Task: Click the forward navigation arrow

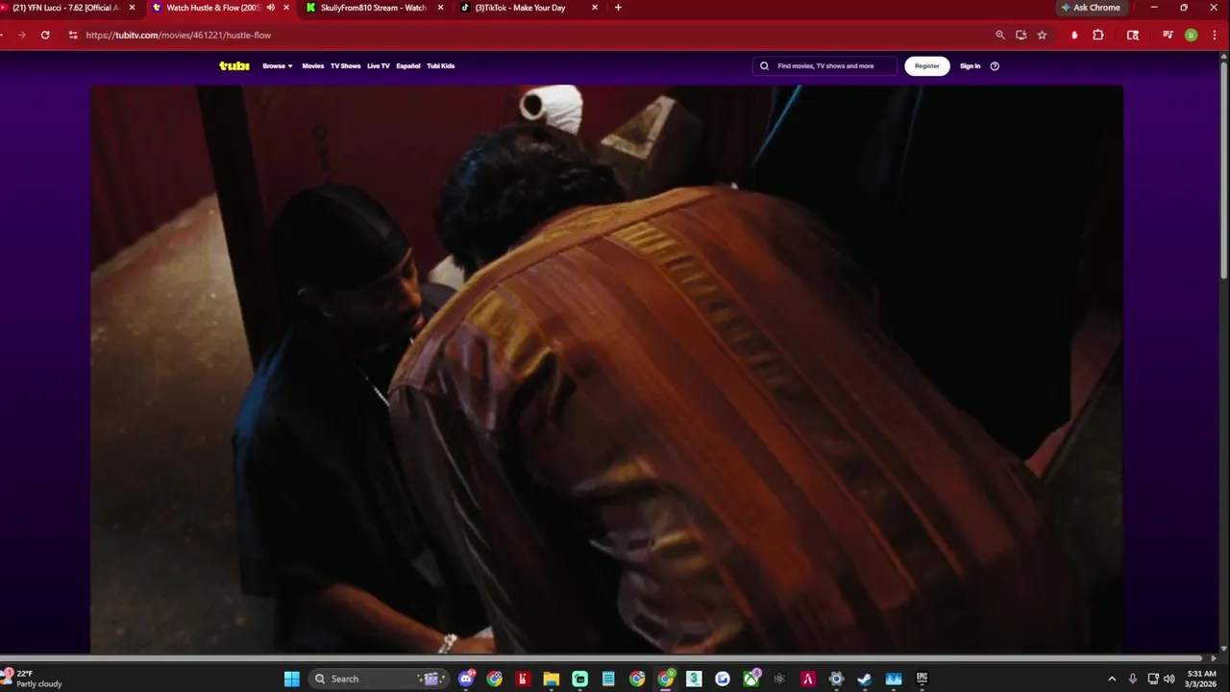Action: pos(21,35)
